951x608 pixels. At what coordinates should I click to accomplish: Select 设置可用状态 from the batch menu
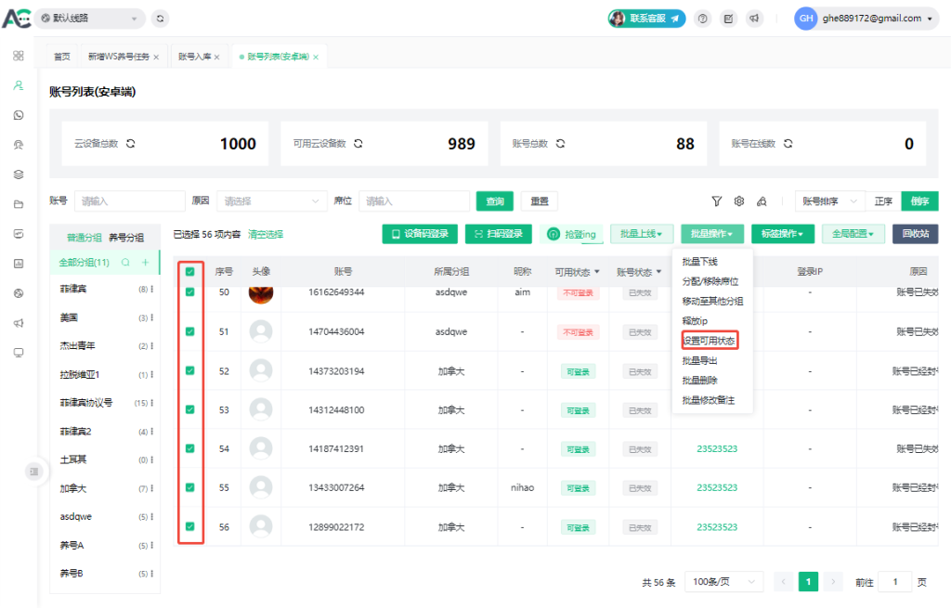[710, 340]
